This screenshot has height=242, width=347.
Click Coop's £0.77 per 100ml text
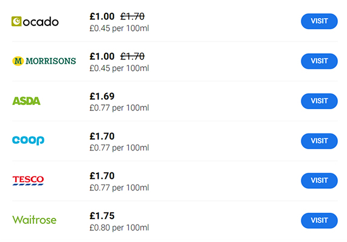tap(119, 148)
